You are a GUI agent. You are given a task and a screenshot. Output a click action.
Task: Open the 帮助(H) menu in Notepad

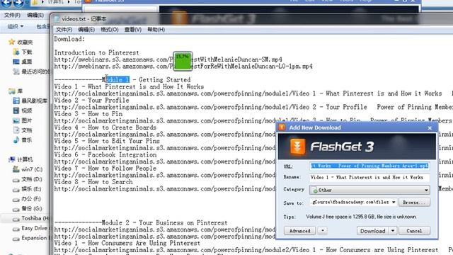[x=156, y=30]
